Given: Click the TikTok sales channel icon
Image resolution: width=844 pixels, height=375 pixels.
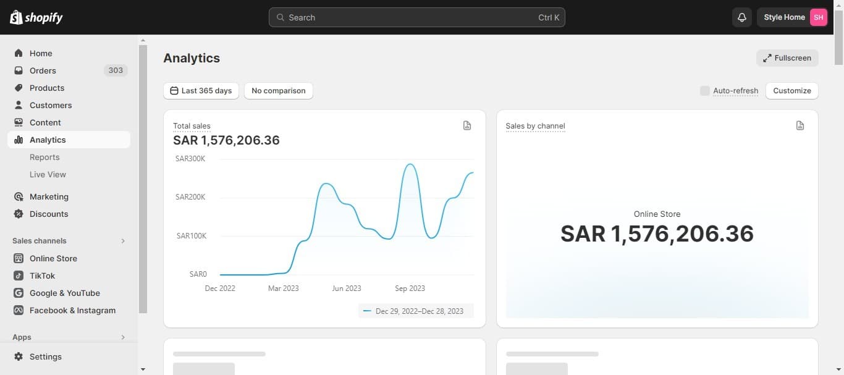Looking at the screenshot, I should click(19, 276).
